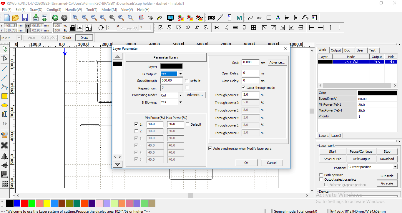402x213 pixels.
Task: Click the Through power1 input field
Action: pos(250,95)
